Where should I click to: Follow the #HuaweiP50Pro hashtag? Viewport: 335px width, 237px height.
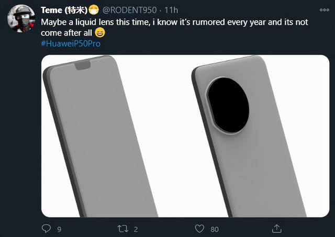coord(70,43)
